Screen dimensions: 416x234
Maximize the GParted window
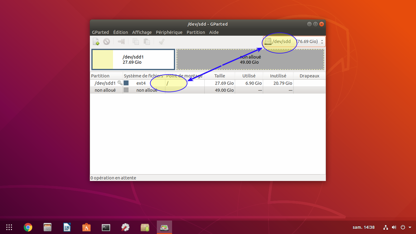315,24
